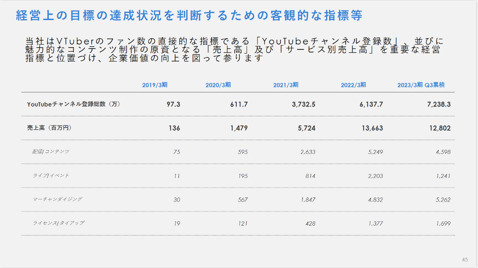
Task: Click the ライセンス/タイアップ row label
Action: tap(59, 223)
